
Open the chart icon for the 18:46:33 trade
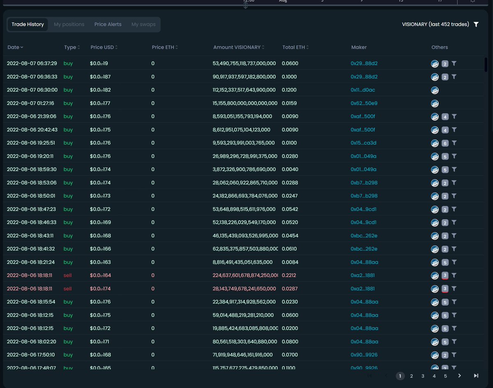pyautogui.click(x=435, y=223)
